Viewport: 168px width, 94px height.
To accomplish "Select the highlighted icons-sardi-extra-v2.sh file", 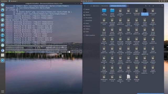I will [x=145, y=12].
